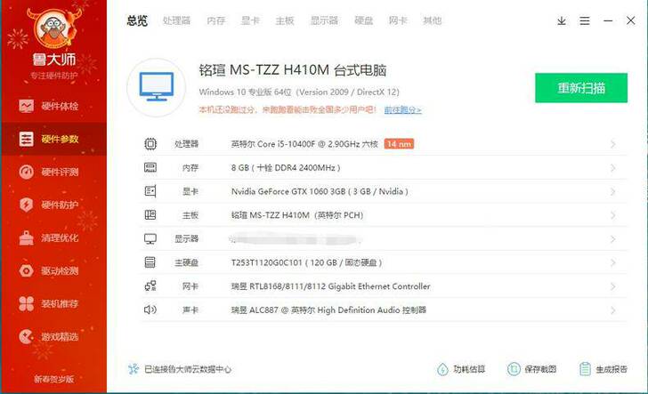Screen dimensions: 648x394
Task: Open 驱动检测 driver check
Action: (53, 271)
